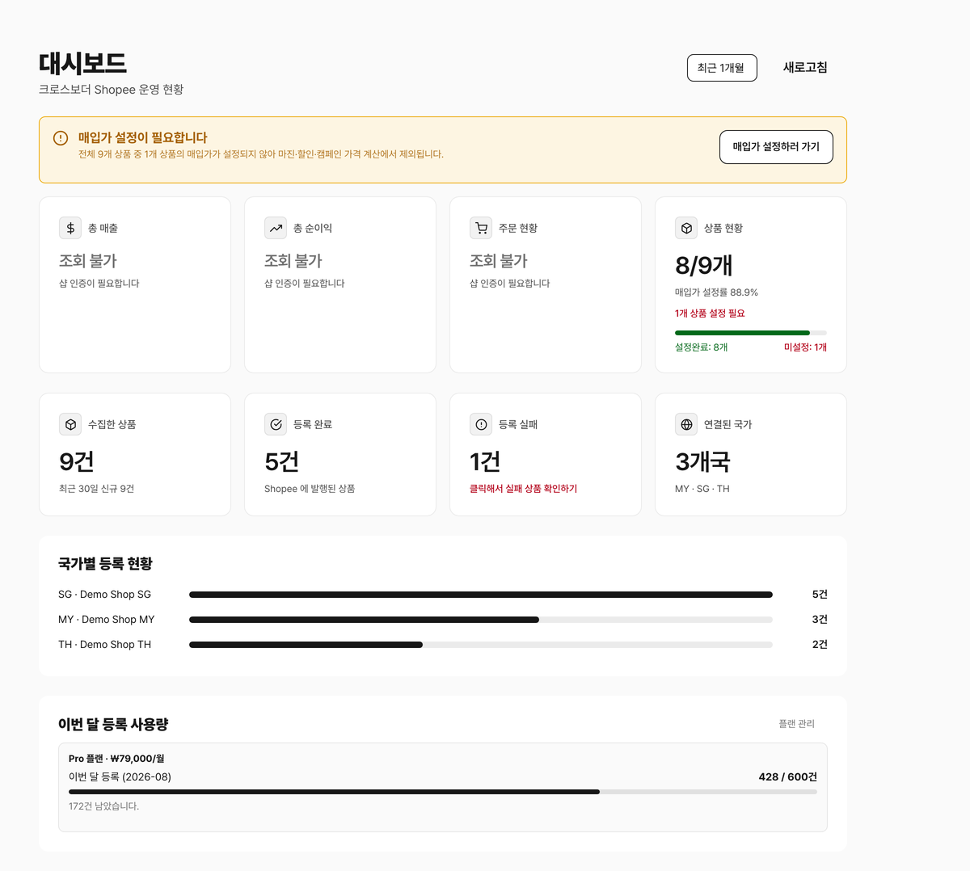Click the 5건 registered count on 등록 완료
Viewport: 970px width, 871px height.
click(282, 461)
